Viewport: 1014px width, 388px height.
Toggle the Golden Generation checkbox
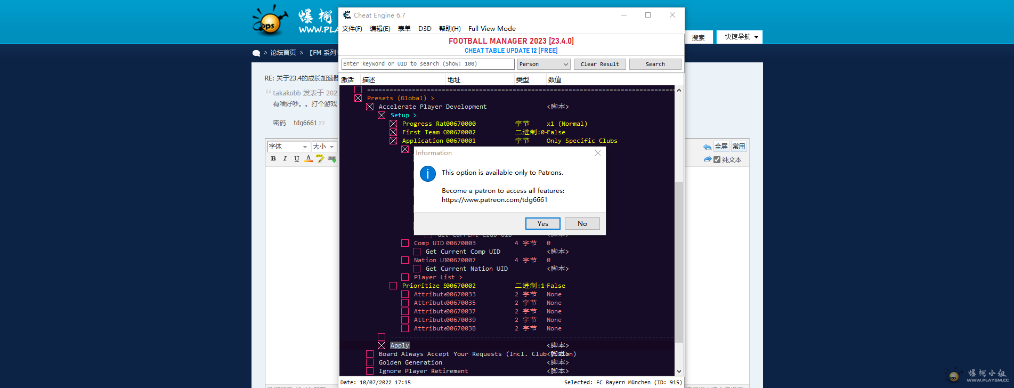370,362
